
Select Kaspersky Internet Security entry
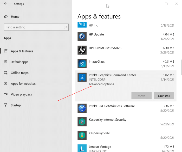[126, 122]
